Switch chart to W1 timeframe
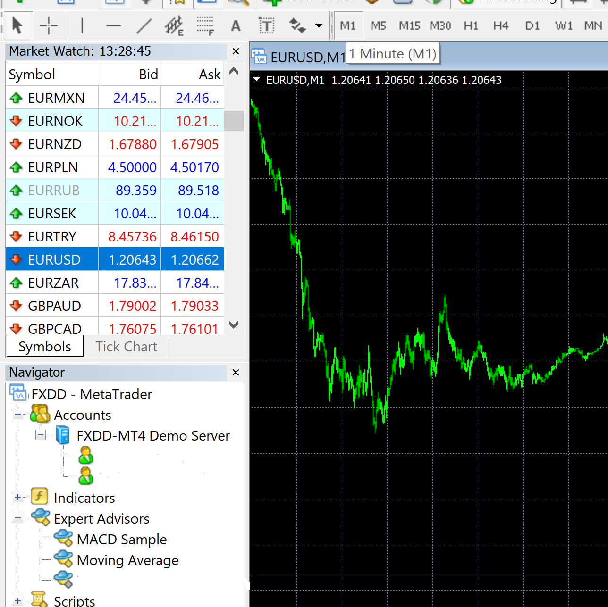Image resolution: width=608 pixels, height=607 pixels. pyautogui.click(x=564, y=25)
